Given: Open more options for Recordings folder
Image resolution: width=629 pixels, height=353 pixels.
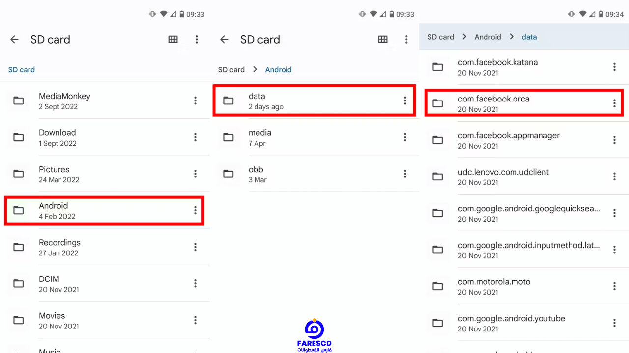Looking at the screenshot, I should pos(195,247).
